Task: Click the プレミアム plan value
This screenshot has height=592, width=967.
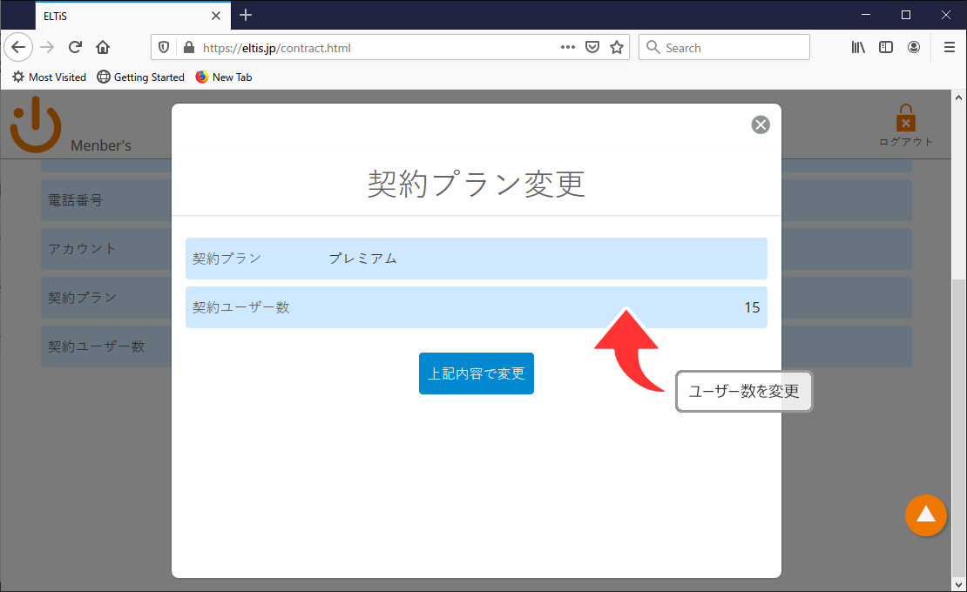Action: click(x=362, y=259)
